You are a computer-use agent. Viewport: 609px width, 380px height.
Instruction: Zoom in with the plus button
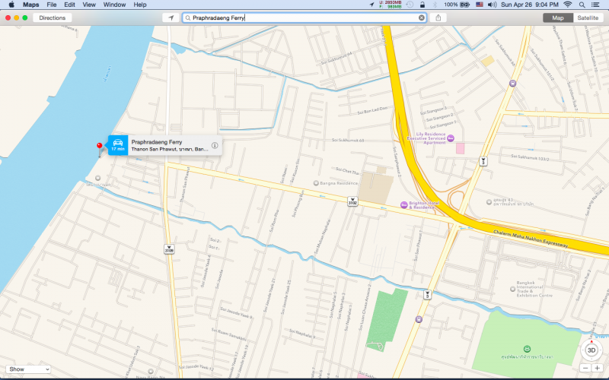[x=598, y=368]
